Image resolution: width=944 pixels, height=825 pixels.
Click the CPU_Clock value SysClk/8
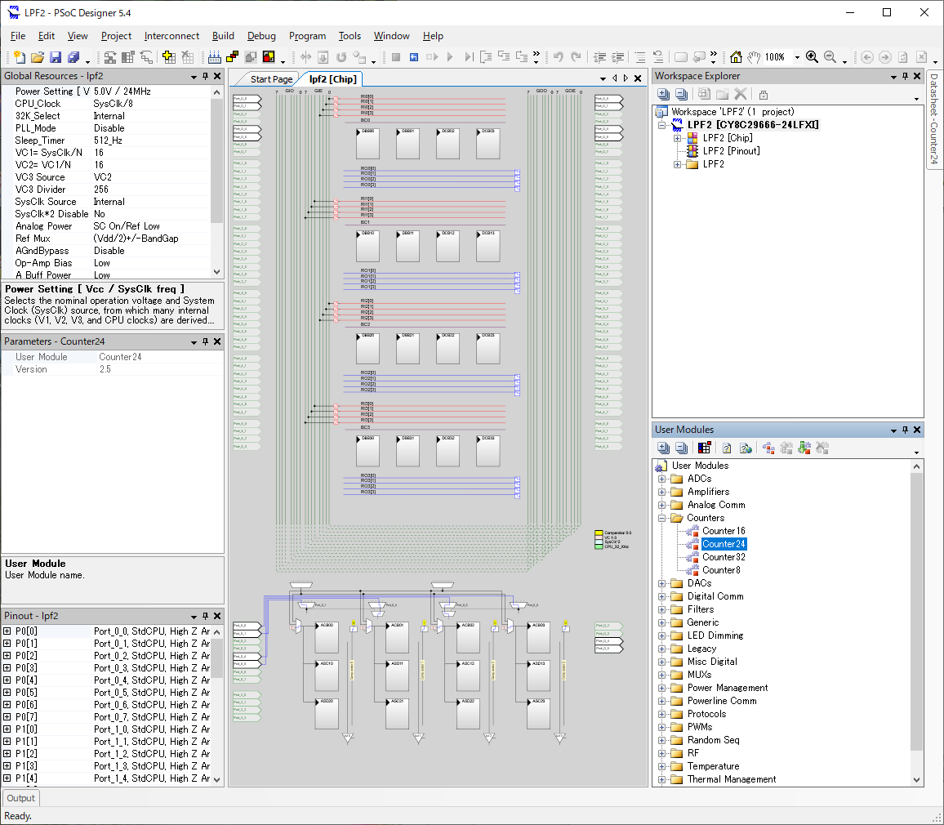tap(114, 104)
